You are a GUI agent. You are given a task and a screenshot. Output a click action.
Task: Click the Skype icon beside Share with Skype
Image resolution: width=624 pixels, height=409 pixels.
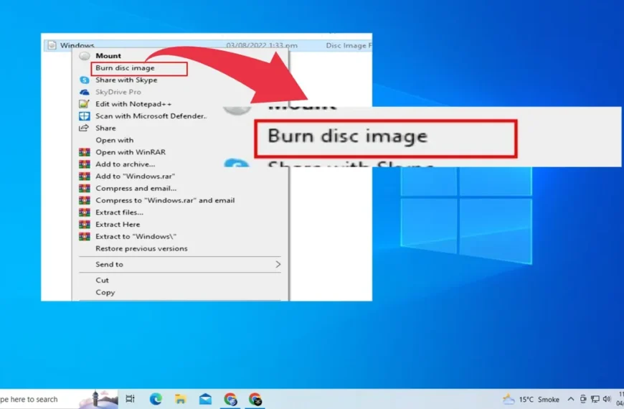click(x=85, y=80)
